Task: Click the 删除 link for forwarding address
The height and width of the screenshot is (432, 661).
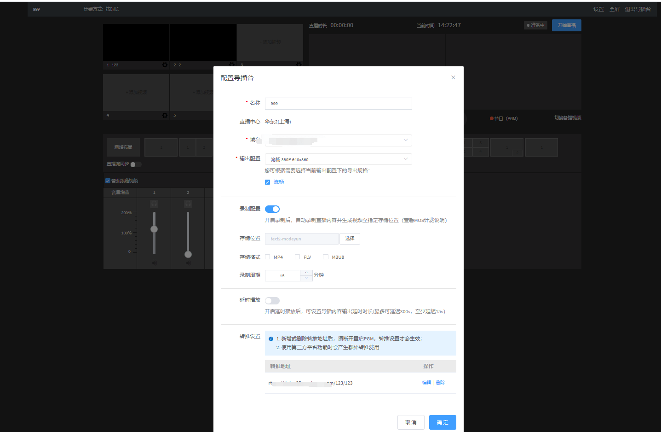Action: pos(441,383)
